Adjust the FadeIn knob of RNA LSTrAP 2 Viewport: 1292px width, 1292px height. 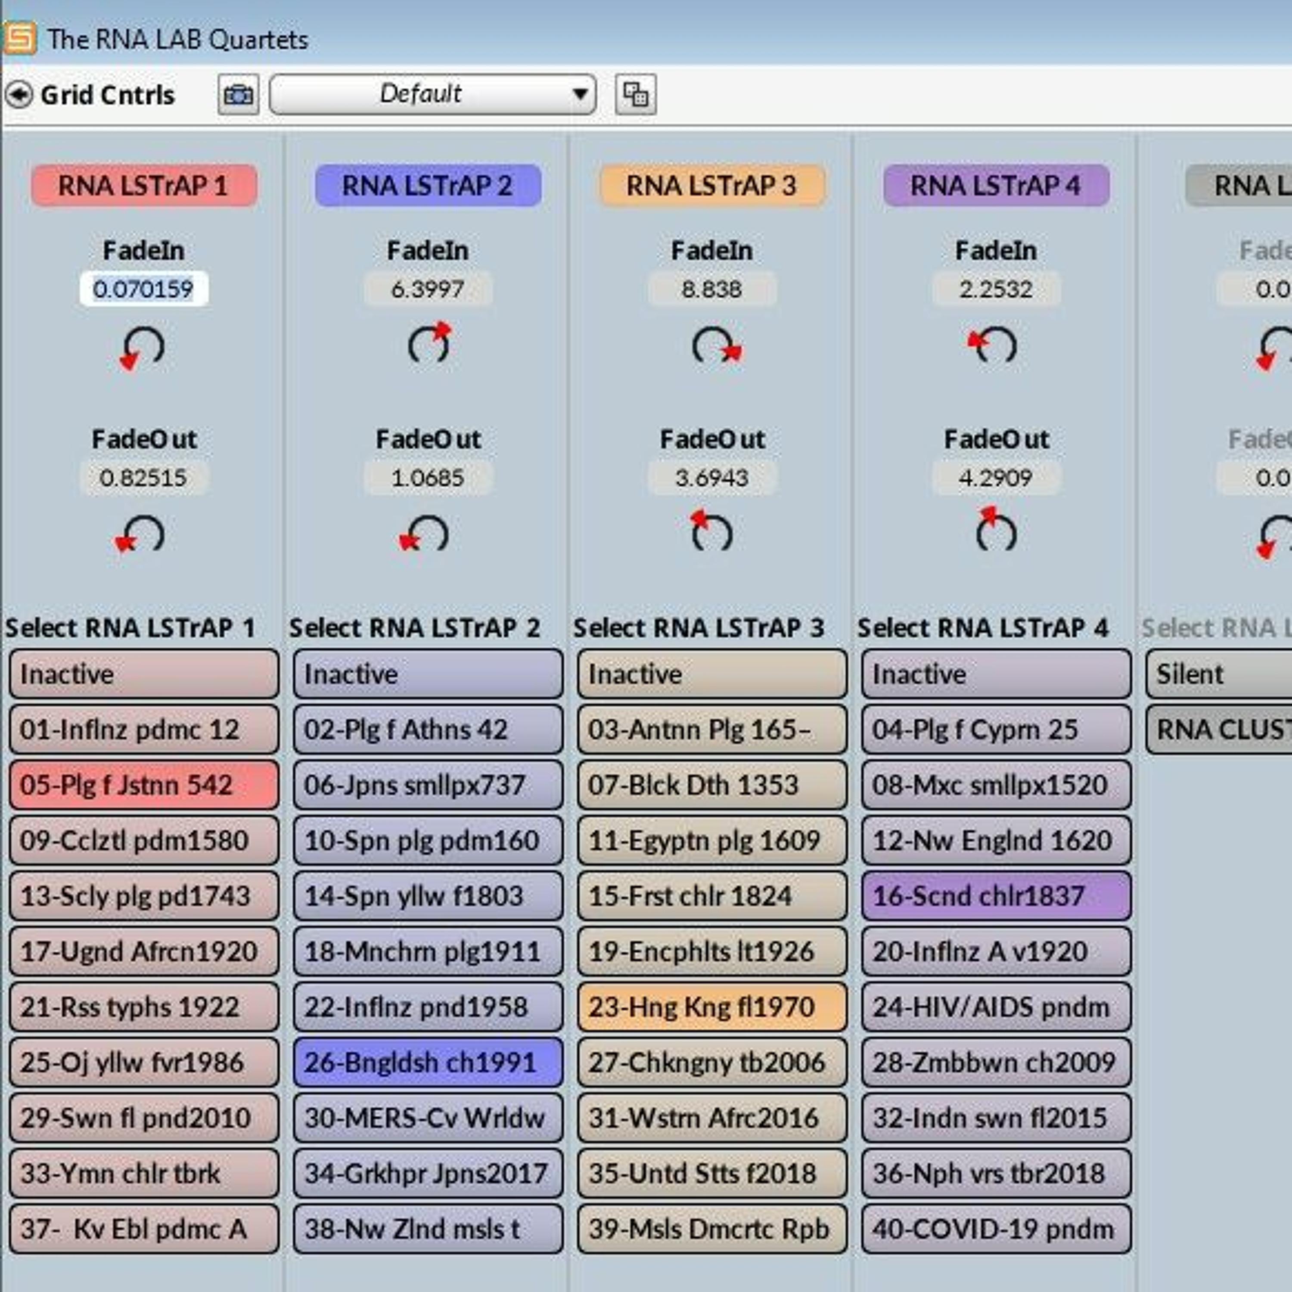click(429, 344)
